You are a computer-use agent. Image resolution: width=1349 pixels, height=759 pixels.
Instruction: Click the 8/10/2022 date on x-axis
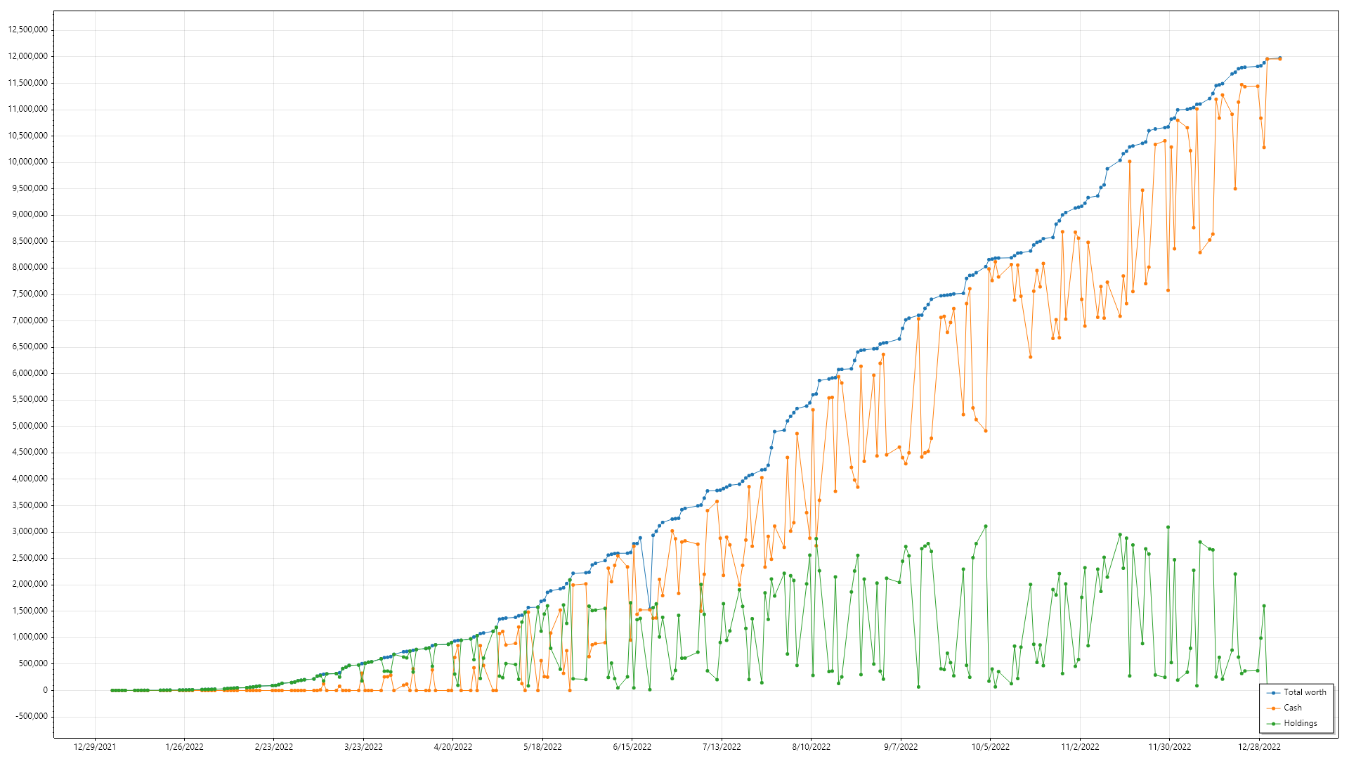tap(812, 747)
